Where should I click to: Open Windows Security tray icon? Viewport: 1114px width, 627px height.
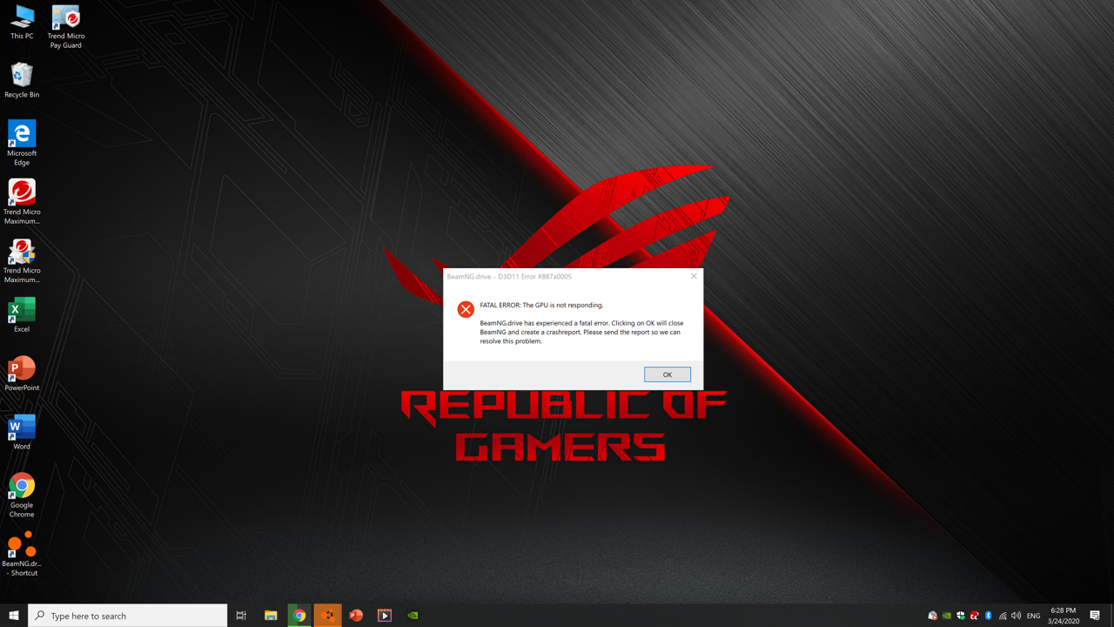tap(961, 616)
